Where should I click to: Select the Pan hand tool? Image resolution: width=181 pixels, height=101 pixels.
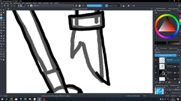coord(4,59)
